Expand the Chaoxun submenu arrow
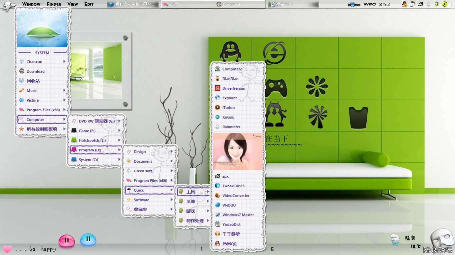 click(64, 61)
